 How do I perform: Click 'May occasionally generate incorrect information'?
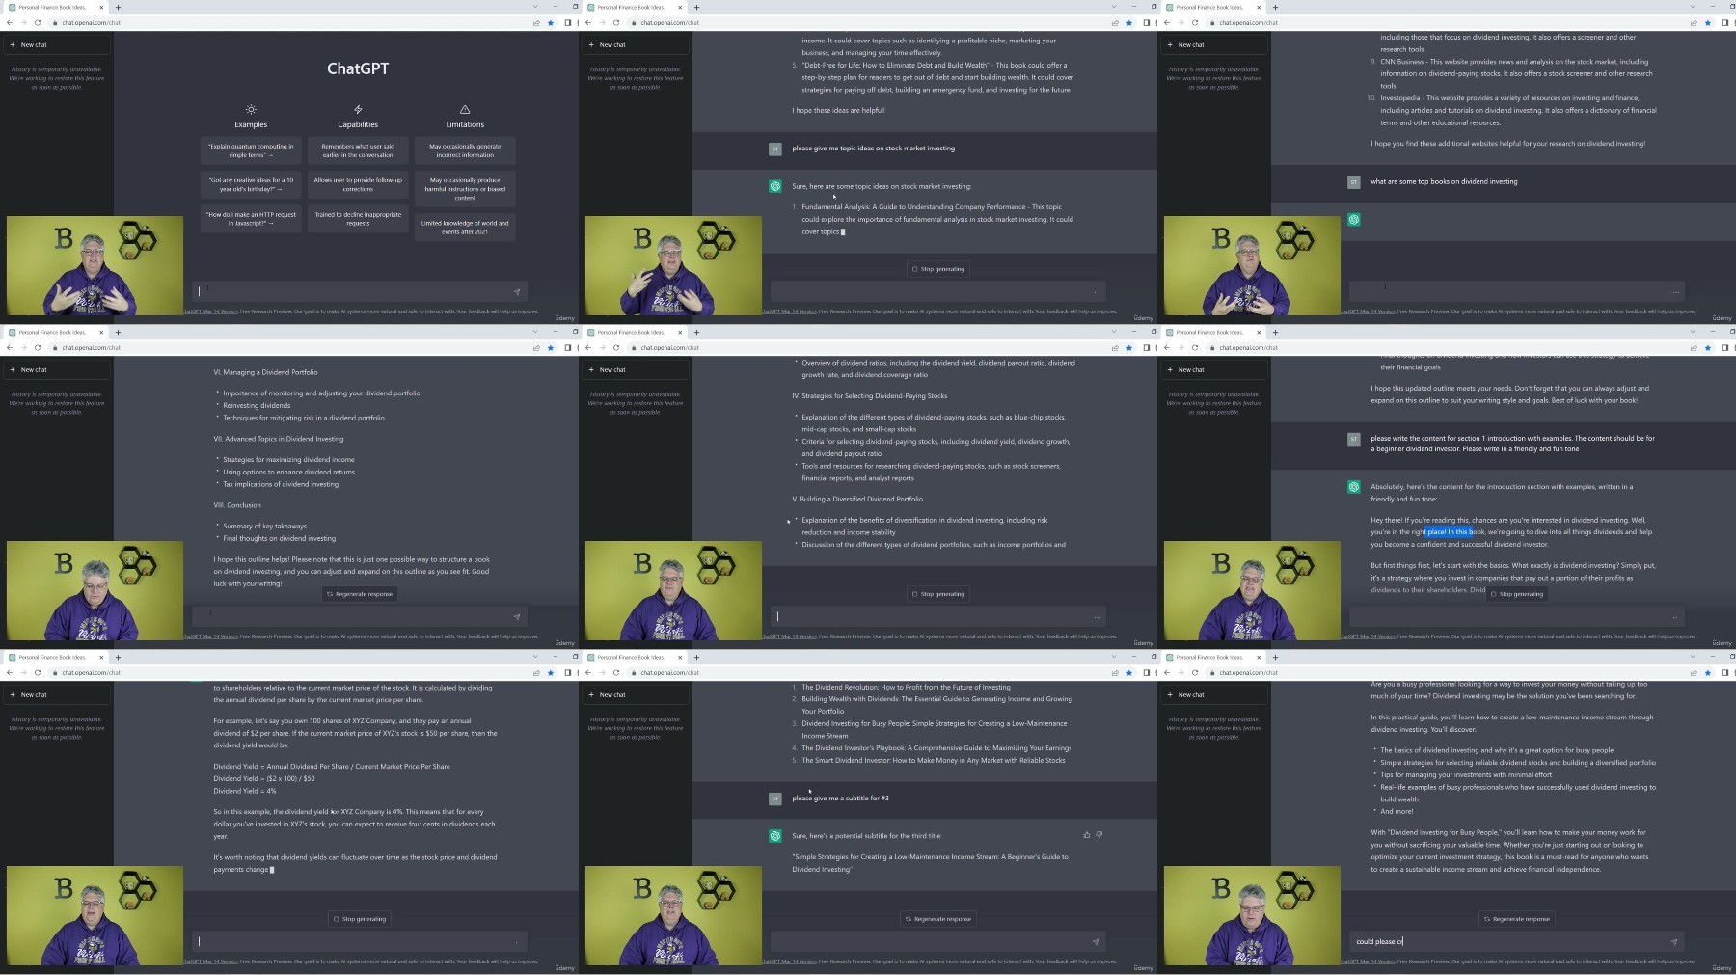[x=465, y=150]
